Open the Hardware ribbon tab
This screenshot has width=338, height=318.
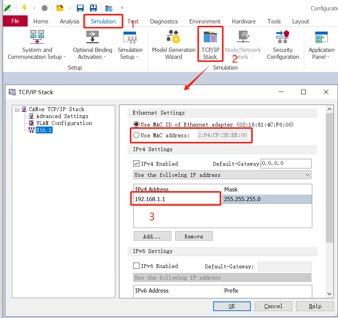(x=244, y=22)
